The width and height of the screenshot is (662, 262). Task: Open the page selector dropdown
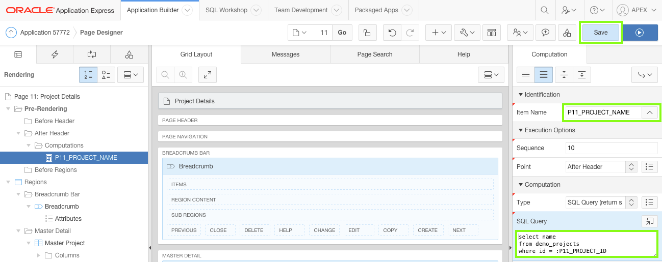point(300,33)
